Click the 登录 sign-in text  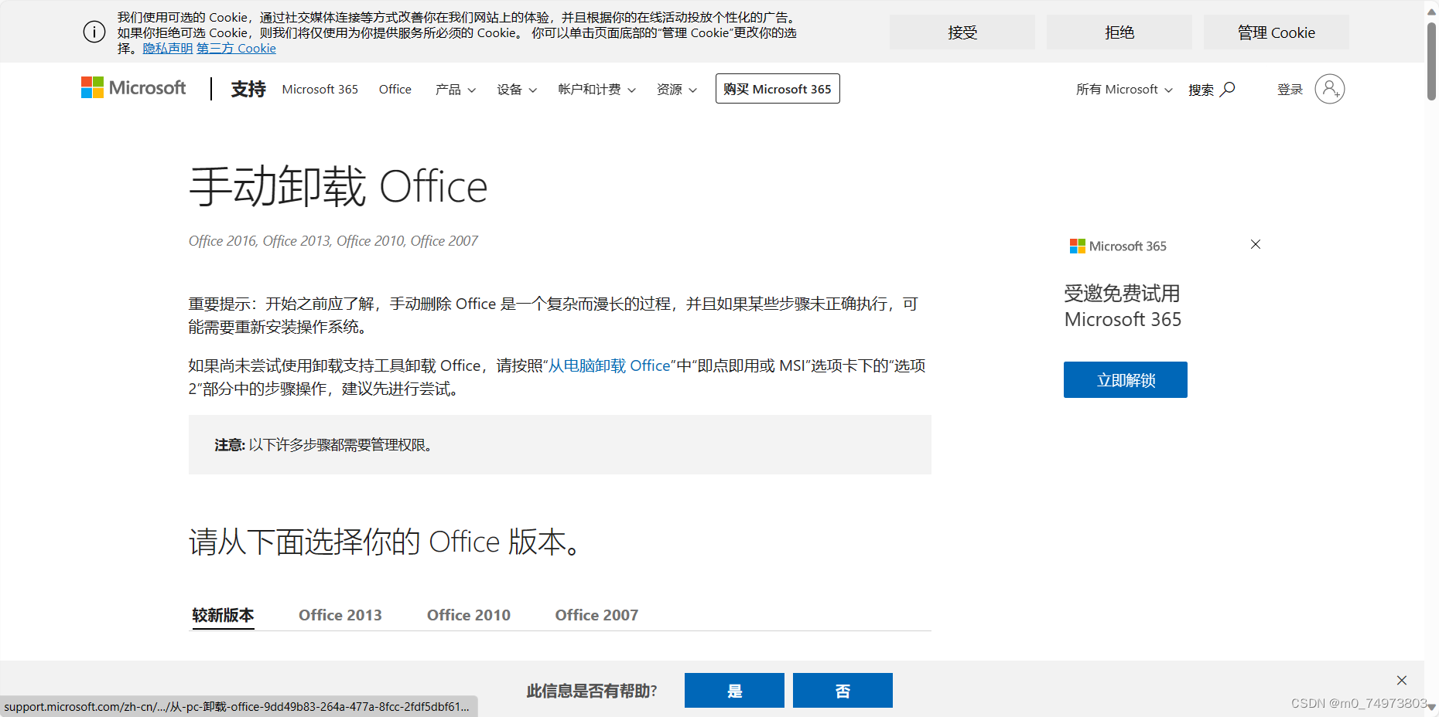(x=1290, y=90)
